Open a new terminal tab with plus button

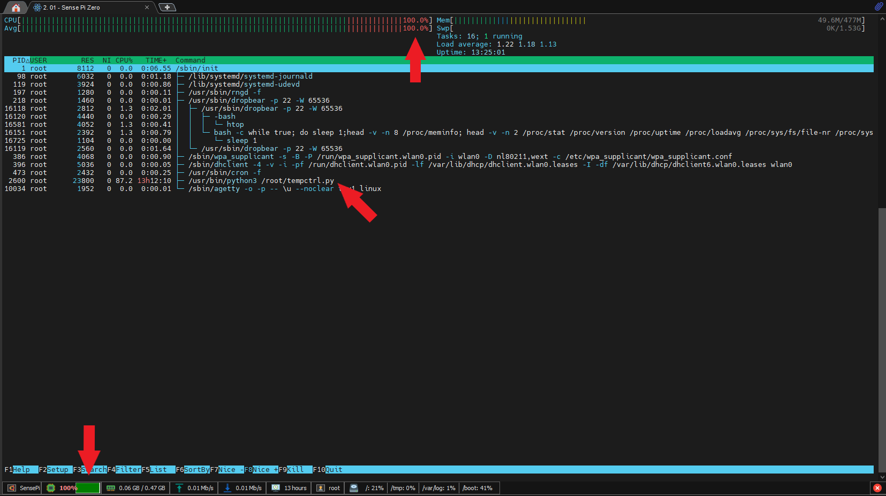[167, 7]
